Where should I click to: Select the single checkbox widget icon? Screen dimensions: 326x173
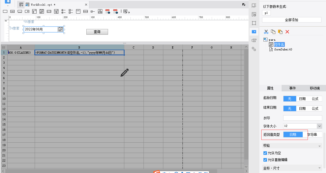(x=93, y=11)
